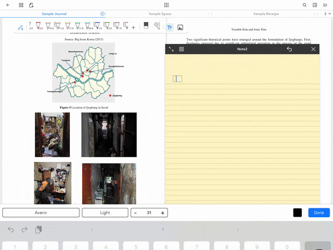Choose the yellow highlighter 11.0

68,26
